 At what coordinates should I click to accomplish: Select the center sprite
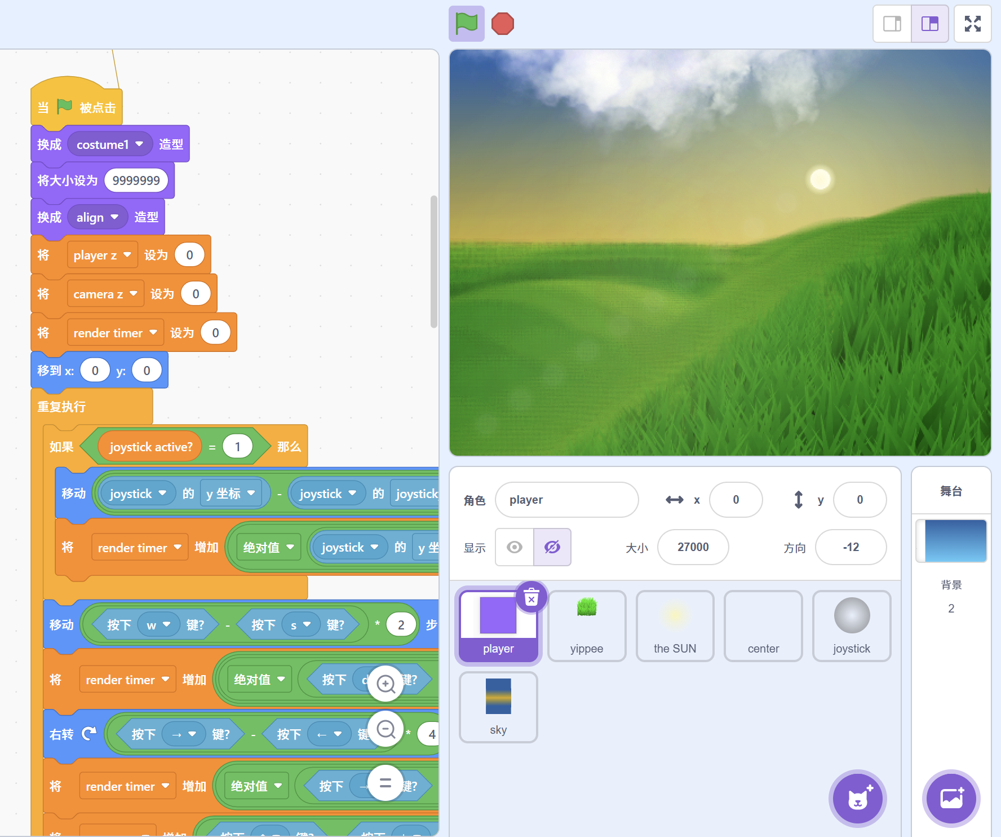(x=764, y=626)
